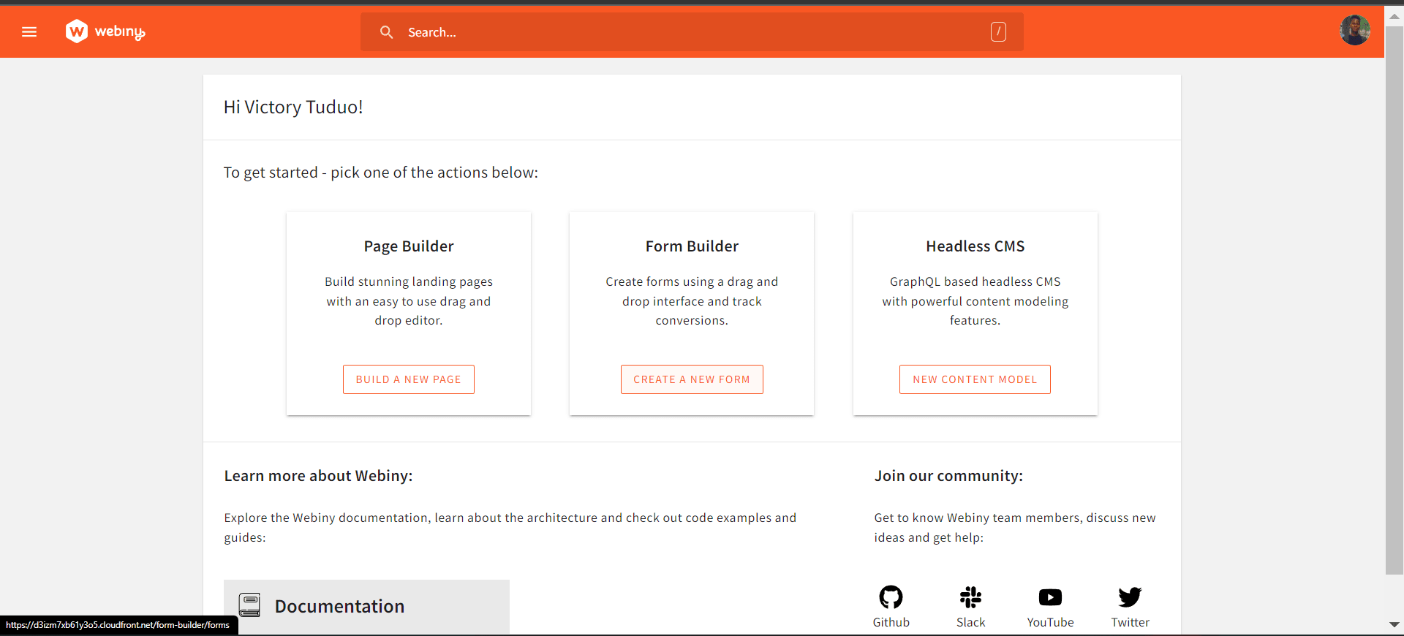Click the Build a New Page button

tap(409, 379)
